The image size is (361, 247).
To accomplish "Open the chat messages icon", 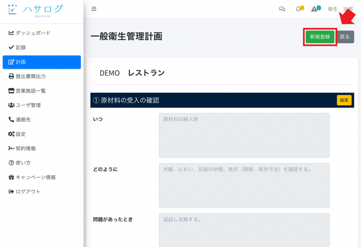I will pos(282,9).
